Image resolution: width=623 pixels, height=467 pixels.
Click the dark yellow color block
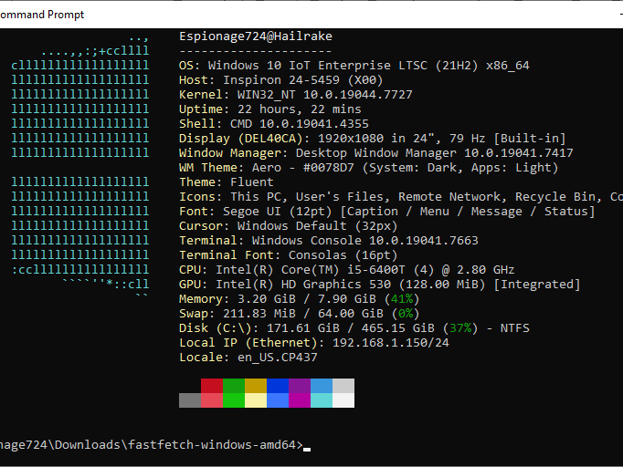pos(256,386)
